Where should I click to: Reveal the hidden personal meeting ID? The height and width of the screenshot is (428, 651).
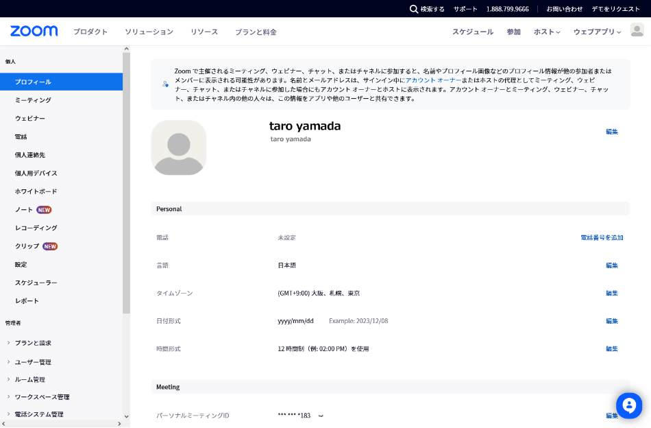(x=321, y=416)
